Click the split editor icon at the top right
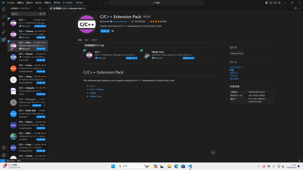 (x=295, y=8)
